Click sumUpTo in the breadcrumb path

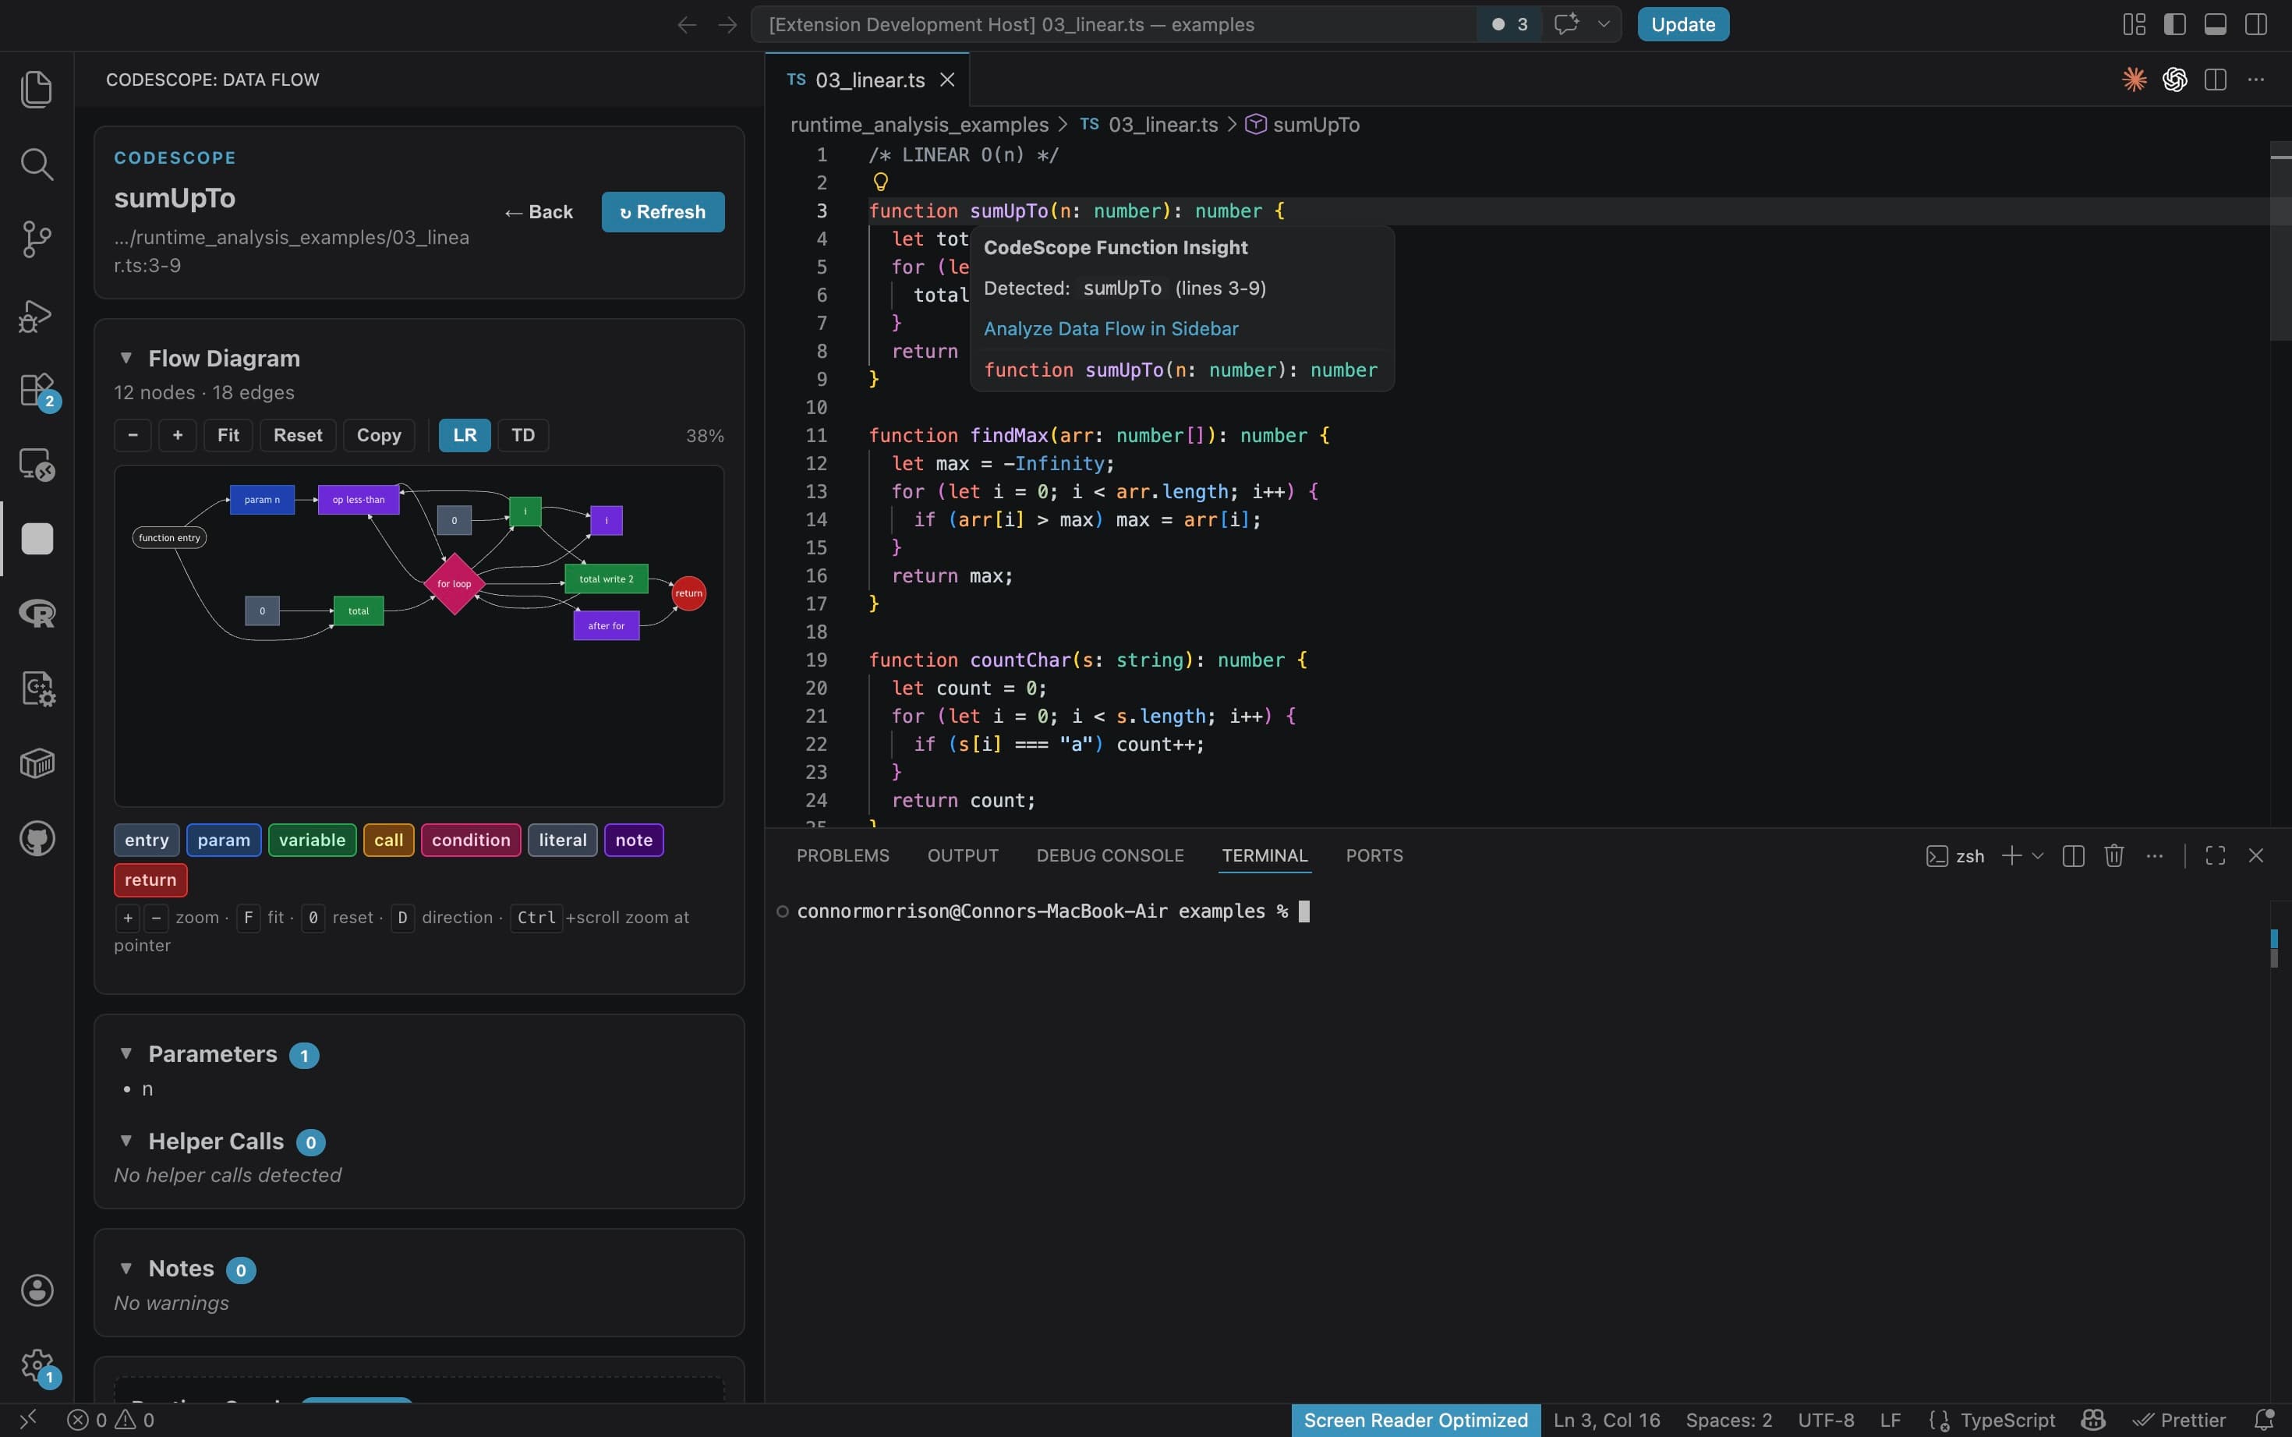click(1315, 125)
